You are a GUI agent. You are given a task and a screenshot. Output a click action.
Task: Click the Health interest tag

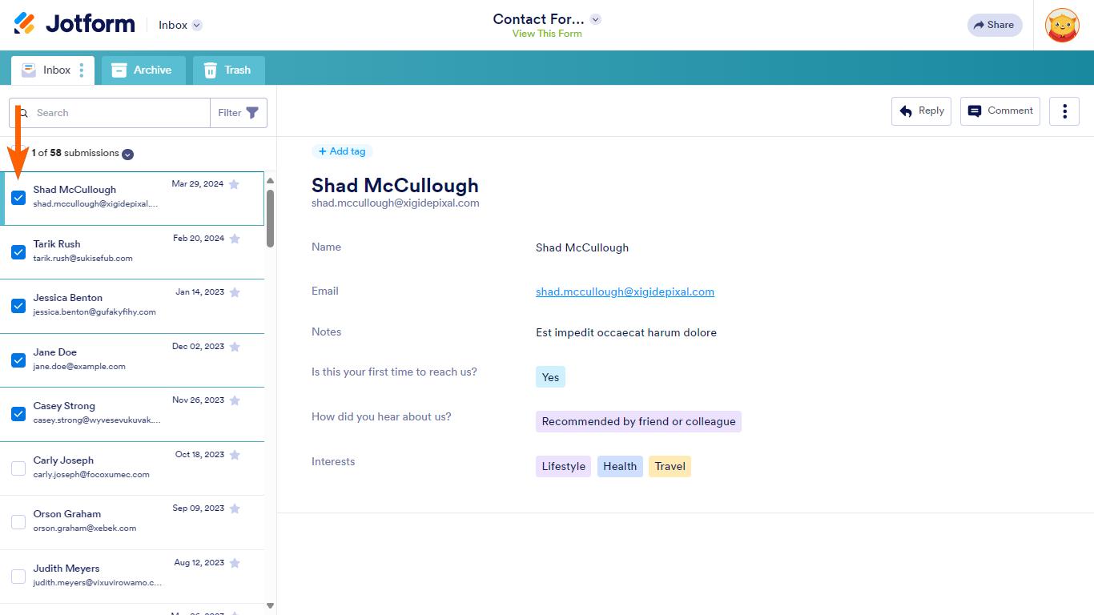tap(620, 467)
